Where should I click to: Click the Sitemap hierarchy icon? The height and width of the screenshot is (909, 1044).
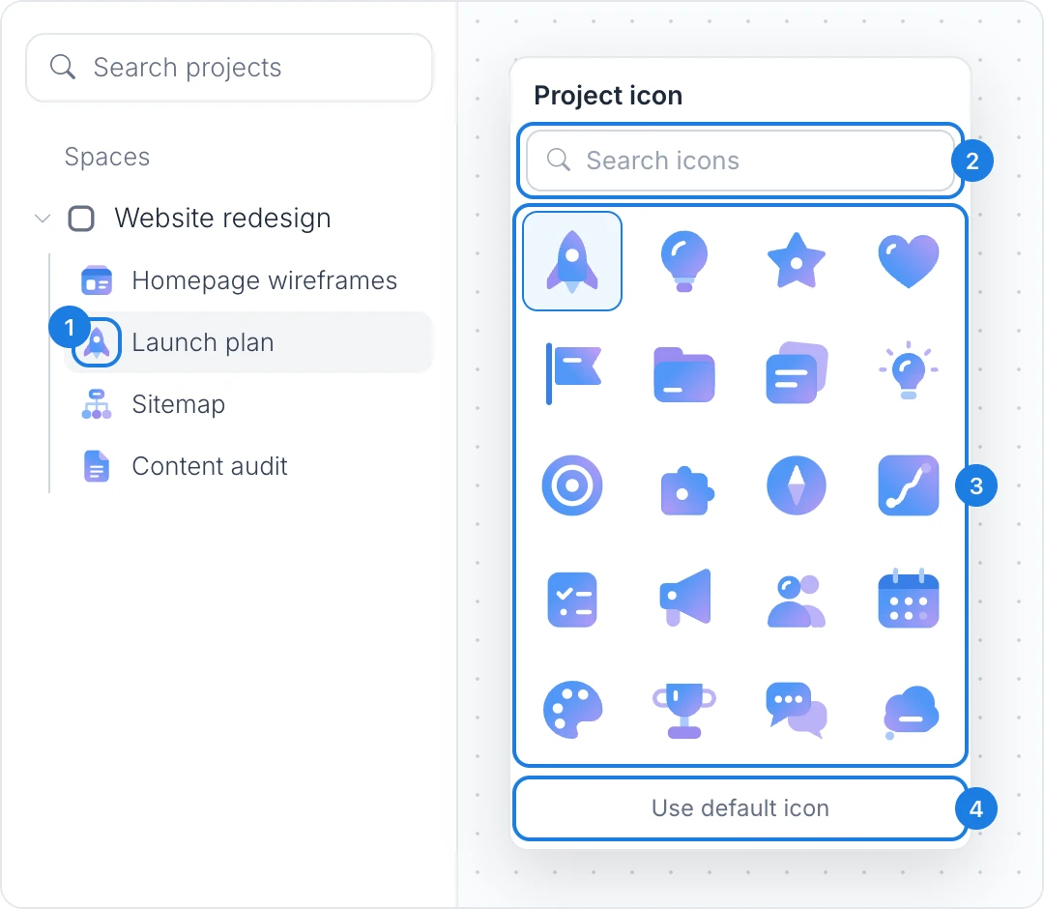(97, 404)
